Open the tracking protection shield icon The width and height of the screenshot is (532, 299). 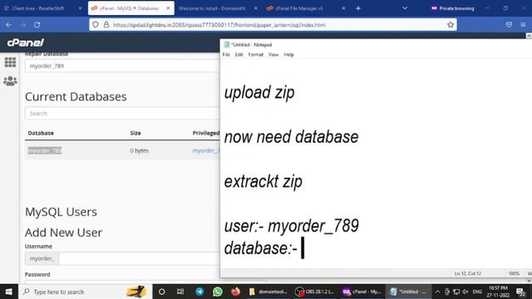pyautogui.click(x=96, y=25)
